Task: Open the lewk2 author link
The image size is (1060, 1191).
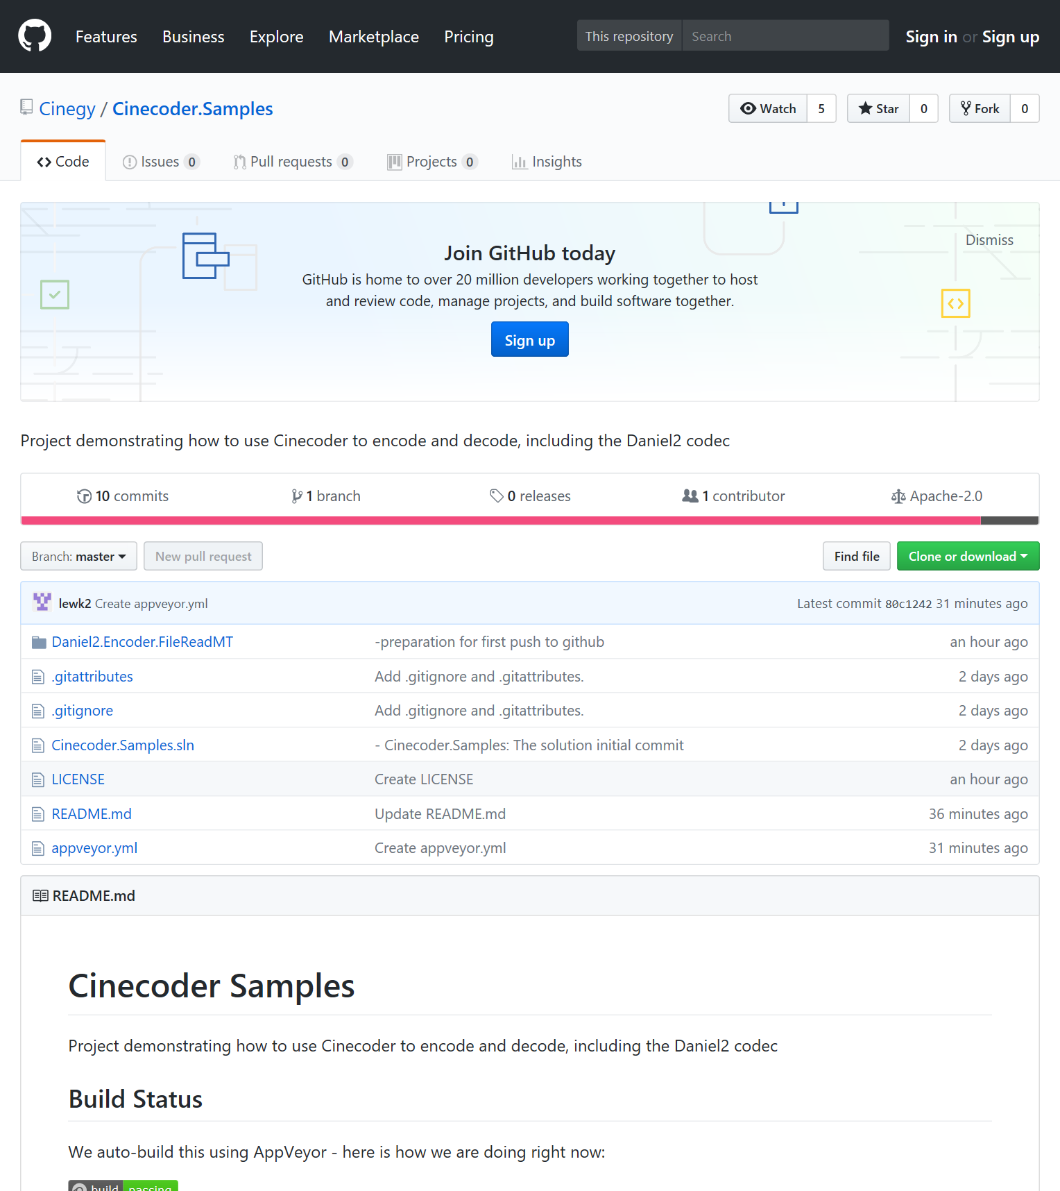Action: point(75,604)
